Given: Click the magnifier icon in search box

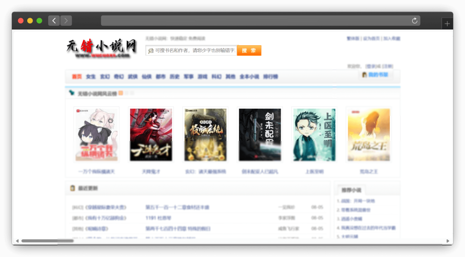Looking at the screenshot, I should click(150, 51).
